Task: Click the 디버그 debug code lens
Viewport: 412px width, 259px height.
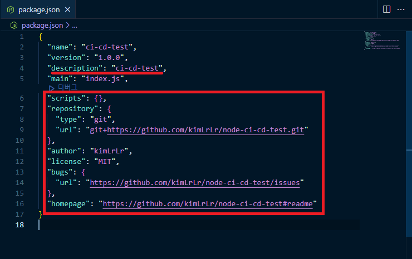Action: click(x=67, y=87)
